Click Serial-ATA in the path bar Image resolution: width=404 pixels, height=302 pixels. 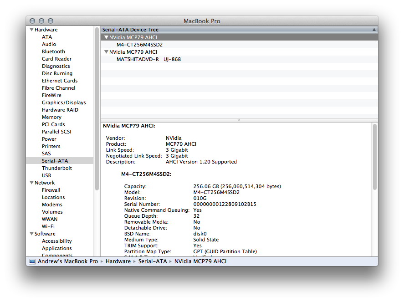153,261
